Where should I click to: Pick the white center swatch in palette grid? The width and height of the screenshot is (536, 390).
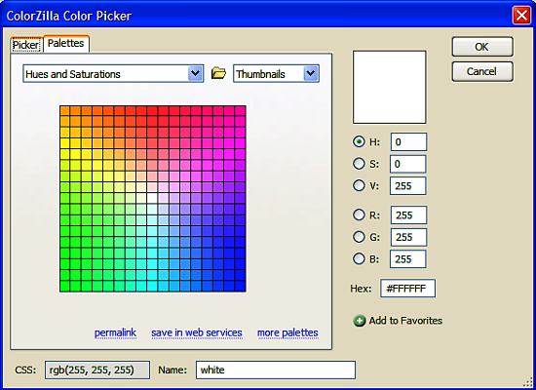click(x=152, y=199)
